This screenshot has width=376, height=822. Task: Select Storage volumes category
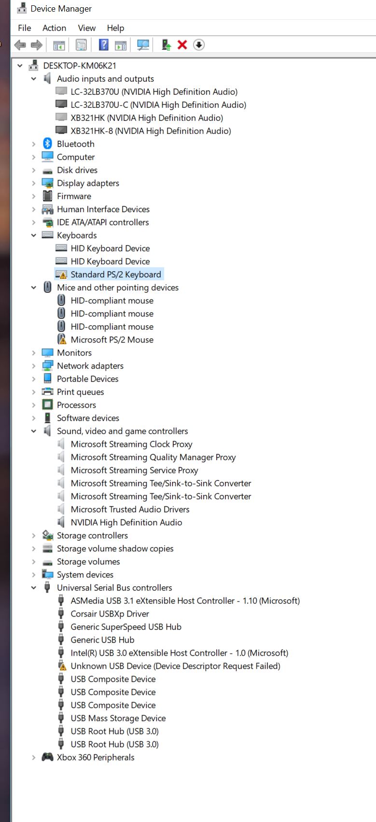point(88,562)
